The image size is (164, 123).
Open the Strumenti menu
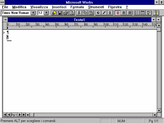(96, 7)
